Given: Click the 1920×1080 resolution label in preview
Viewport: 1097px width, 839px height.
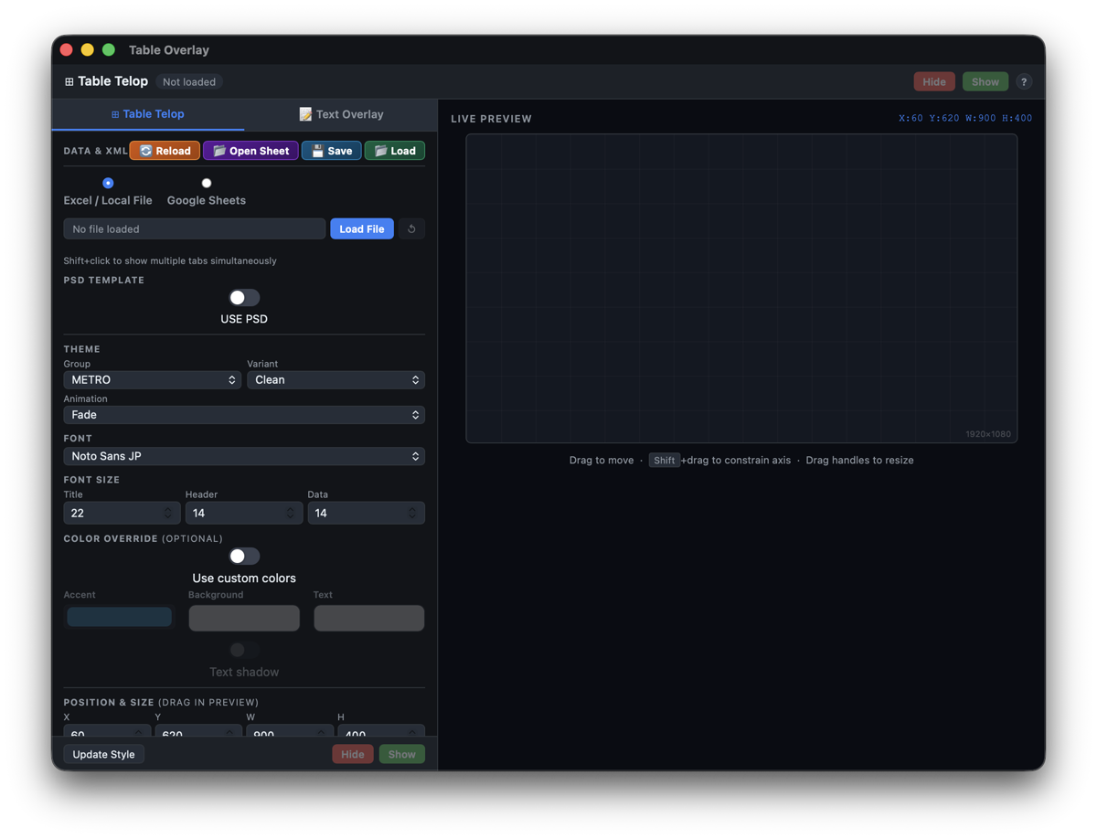Looking at the screenshot, I should coord(988,434).
